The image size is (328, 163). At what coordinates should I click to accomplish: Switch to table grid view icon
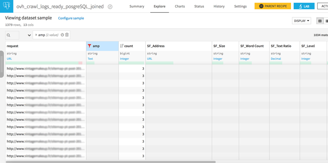tap(320, 21)
